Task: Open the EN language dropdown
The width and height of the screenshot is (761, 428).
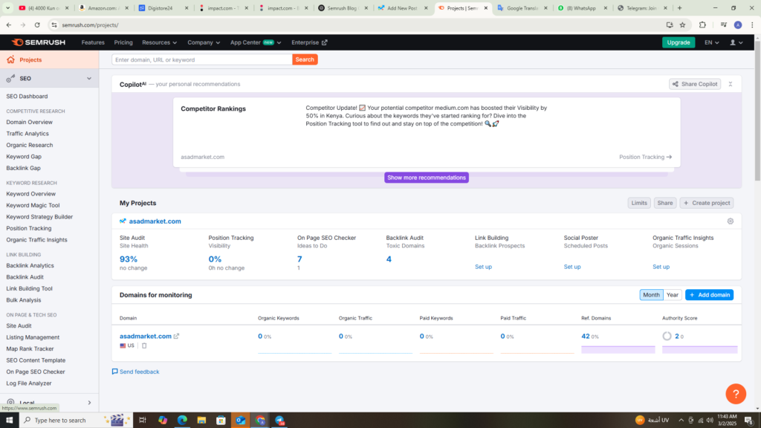Action: pyautogui.click(x=711, y=42)
